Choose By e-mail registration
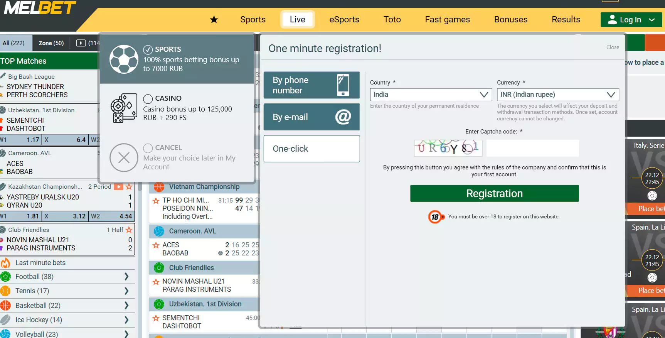Image resolution: width=665 pixels, height=338 pixels. coord(311,117)
